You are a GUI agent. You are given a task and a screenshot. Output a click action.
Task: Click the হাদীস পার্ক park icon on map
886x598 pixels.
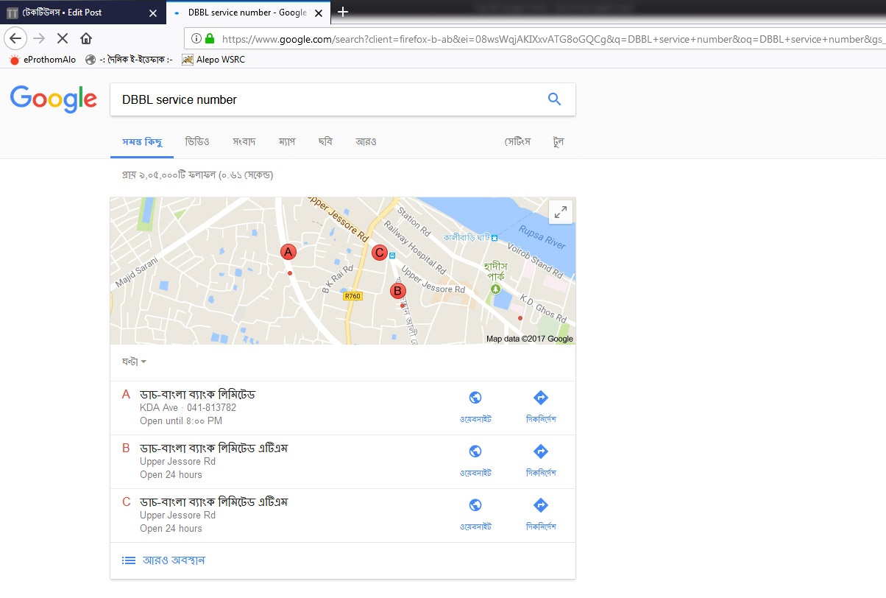pos(496,288)
